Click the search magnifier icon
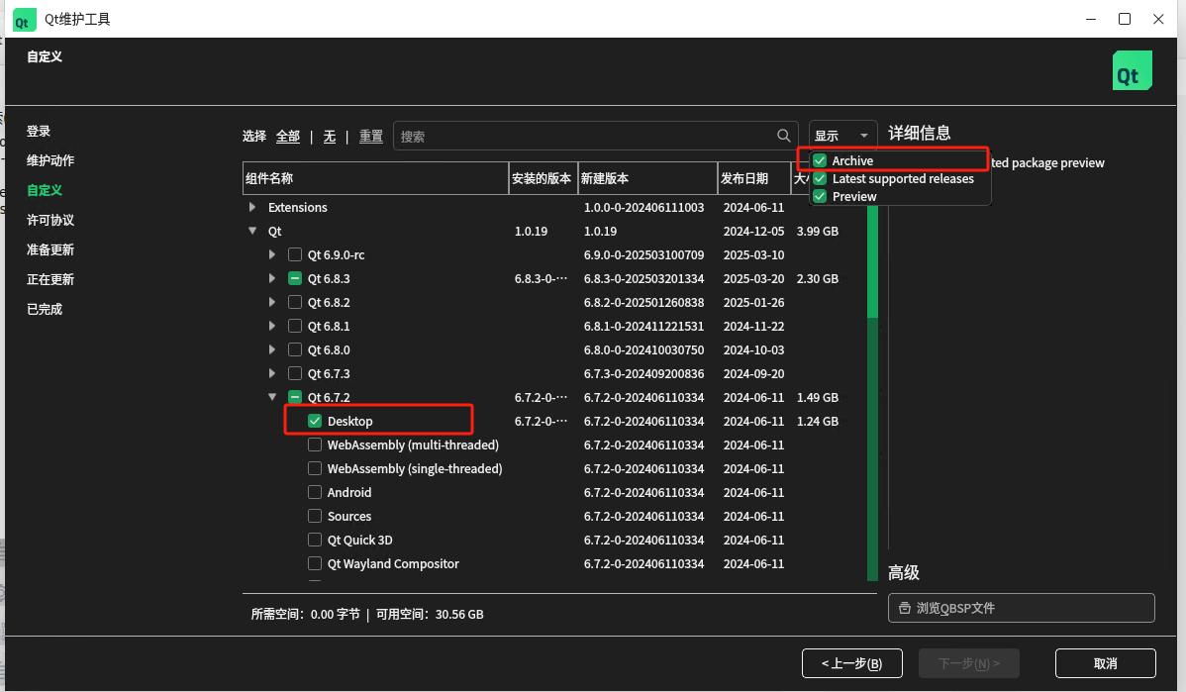Image resolution: width=1186 pixels, height=692 pixels. (784, 136)
